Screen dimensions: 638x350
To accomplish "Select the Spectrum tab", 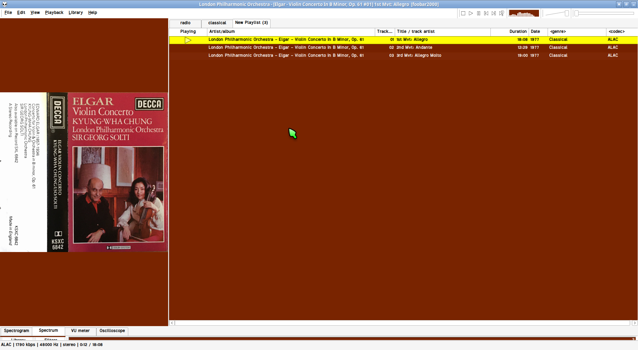I will [49, 330].
